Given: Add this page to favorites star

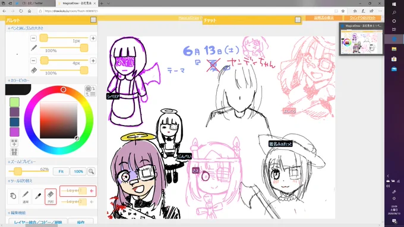Looking at the screenshot, I should (343, 11).
